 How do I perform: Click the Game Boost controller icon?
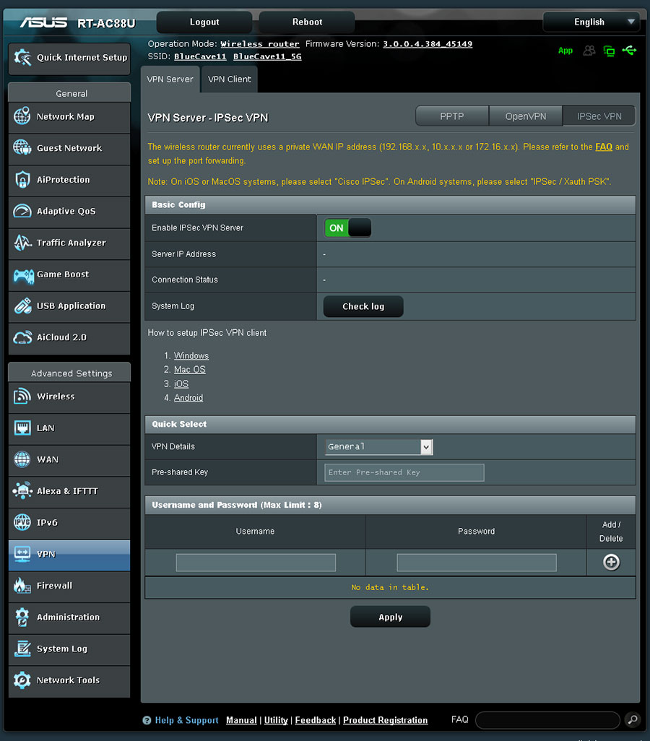(x=23, y=276)
